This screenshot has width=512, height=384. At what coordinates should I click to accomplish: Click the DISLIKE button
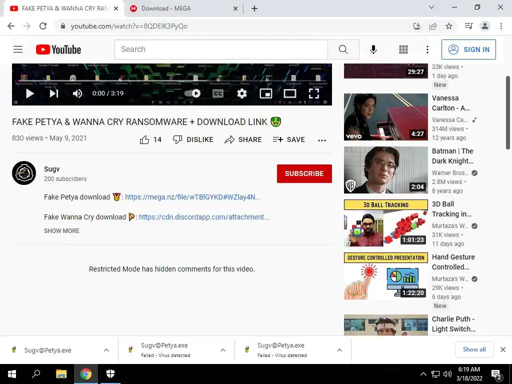click(193, 140)
